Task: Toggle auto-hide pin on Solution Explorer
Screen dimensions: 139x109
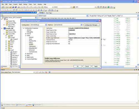Action: (x=34, y=13)
